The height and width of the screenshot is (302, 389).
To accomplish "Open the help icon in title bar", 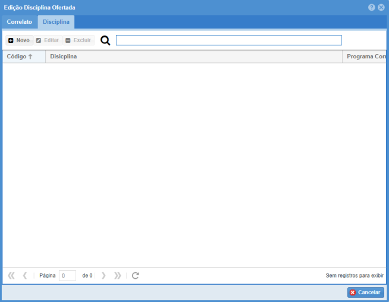I will [x=372, y=7].
